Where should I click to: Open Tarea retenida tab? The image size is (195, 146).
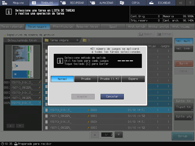pyautogui.click(x=12, y=27)
